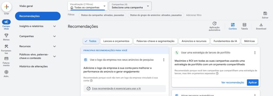
Task: Open the Adm. gear icon
Action: pos(6,72)
